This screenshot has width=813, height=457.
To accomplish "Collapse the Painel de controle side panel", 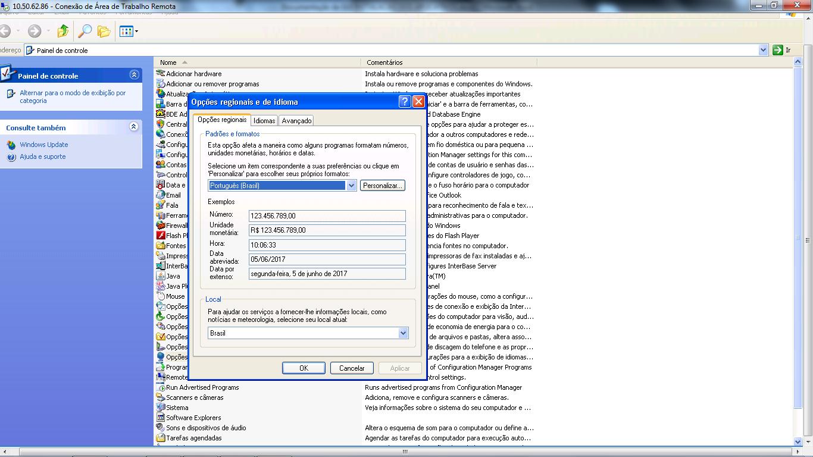I will point(134,75).
